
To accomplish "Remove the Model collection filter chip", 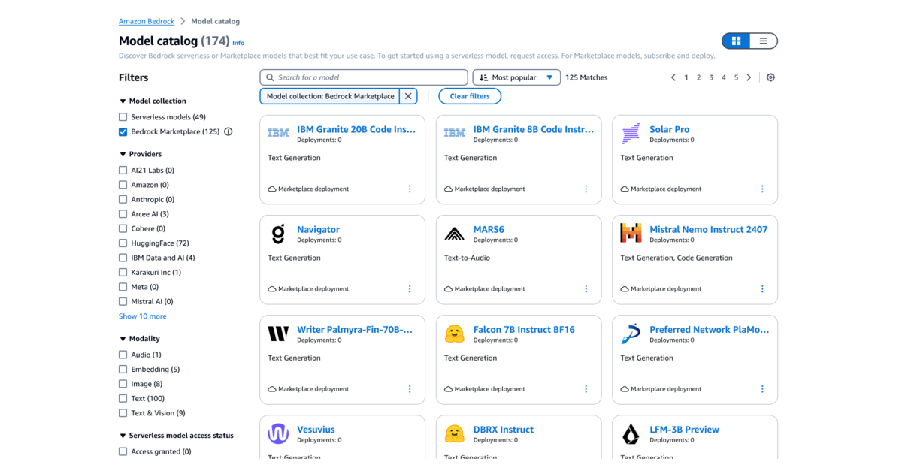I will point(407,96).
